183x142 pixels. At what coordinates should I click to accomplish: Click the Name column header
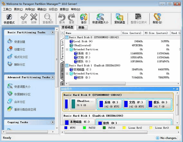[x=93, y=33]
